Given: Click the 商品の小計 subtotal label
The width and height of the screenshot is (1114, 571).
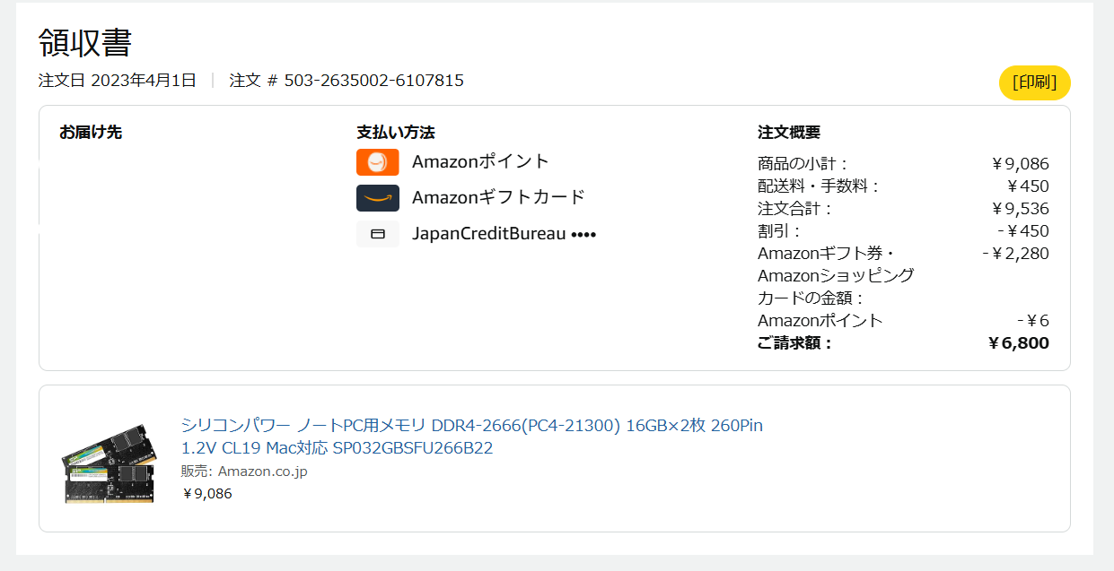Looking at the screenshot, I should (803, 164).
